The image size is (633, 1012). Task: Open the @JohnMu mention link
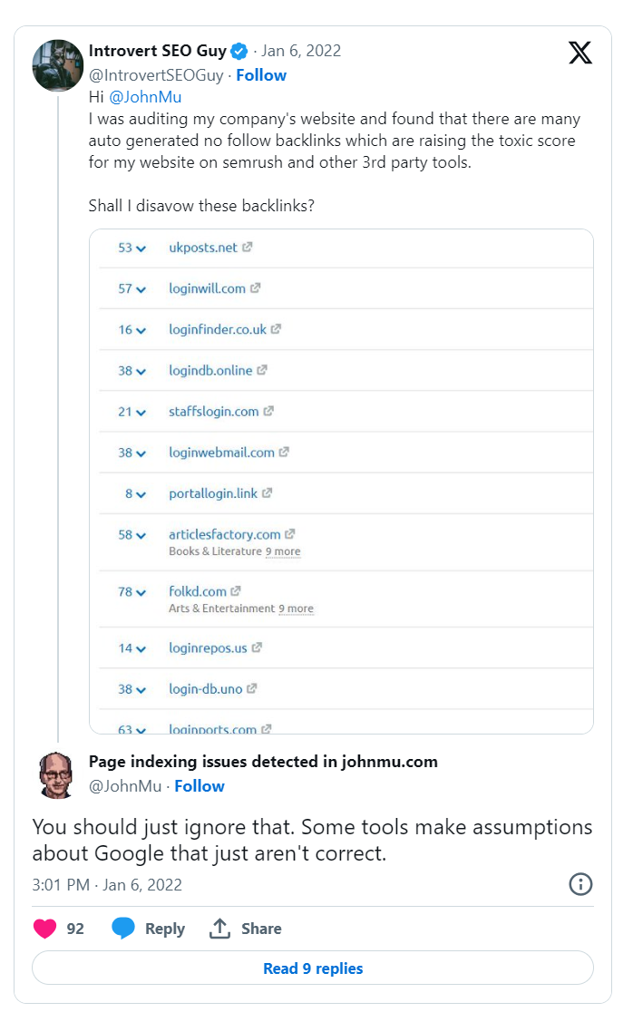click(145, 97)
